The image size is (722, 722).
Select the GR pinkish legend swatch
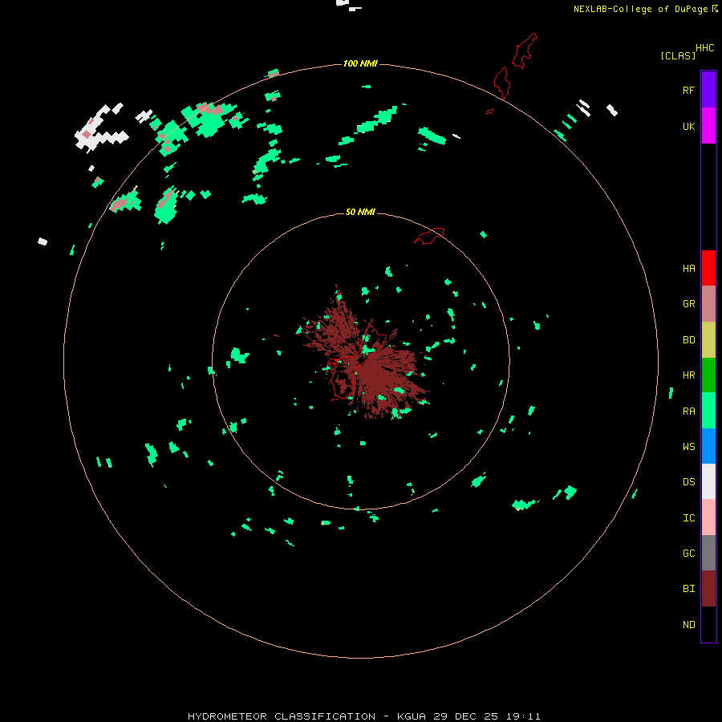tap(708, 304)
